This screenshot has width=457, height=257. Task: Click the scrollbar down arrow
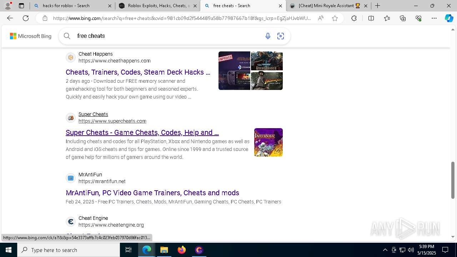coord(453,237)
